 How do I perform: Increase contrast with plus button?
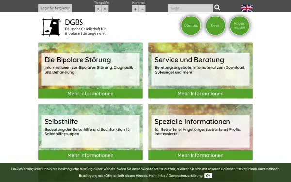(x=135, y=9)
